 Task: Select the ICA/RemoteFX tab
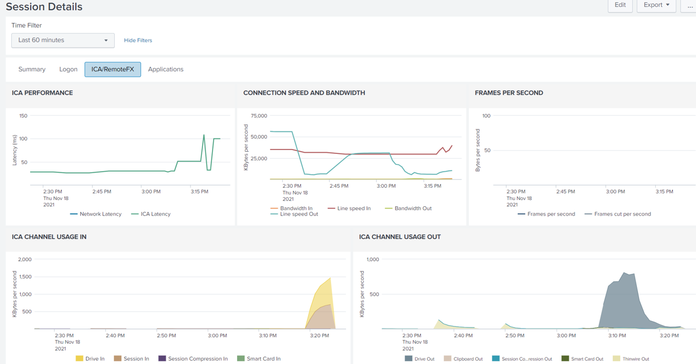coord(113,69)
